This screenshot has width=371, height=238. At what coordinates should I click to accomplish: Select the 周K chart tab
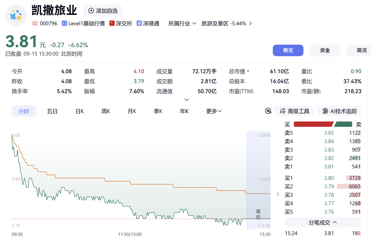tap(106, 111)
